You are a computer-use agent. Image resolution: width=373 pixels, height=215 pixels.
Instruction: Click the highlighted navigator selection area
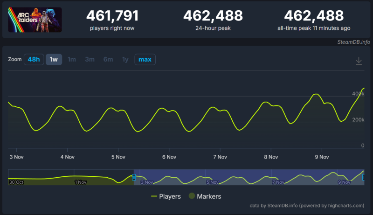click(249, 177)
